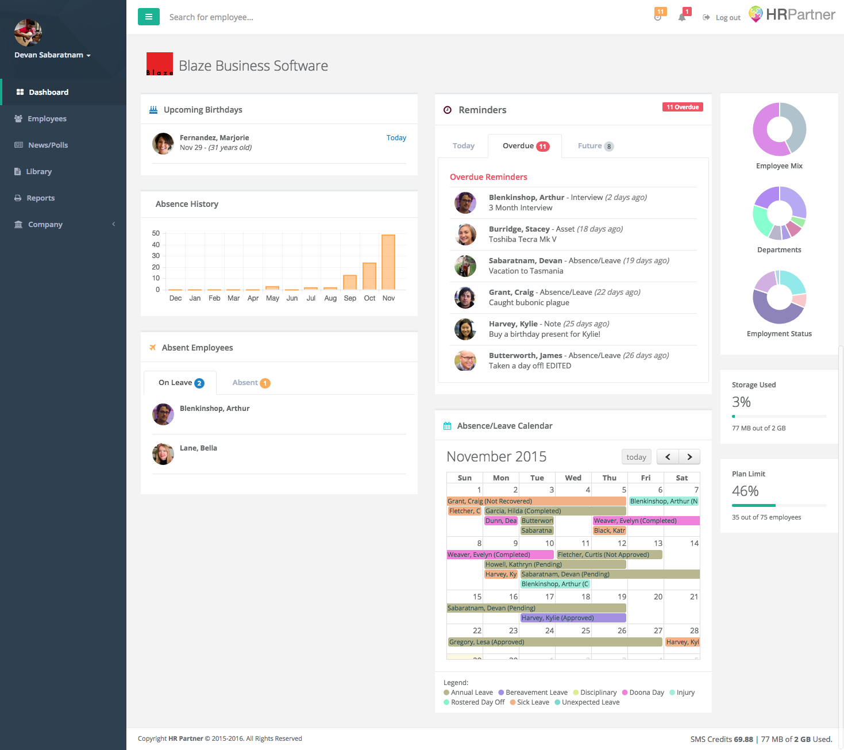Click the Blaze company logo
Image resolution: width=844 pixels, height=750 pixels.
coord(160,64)
